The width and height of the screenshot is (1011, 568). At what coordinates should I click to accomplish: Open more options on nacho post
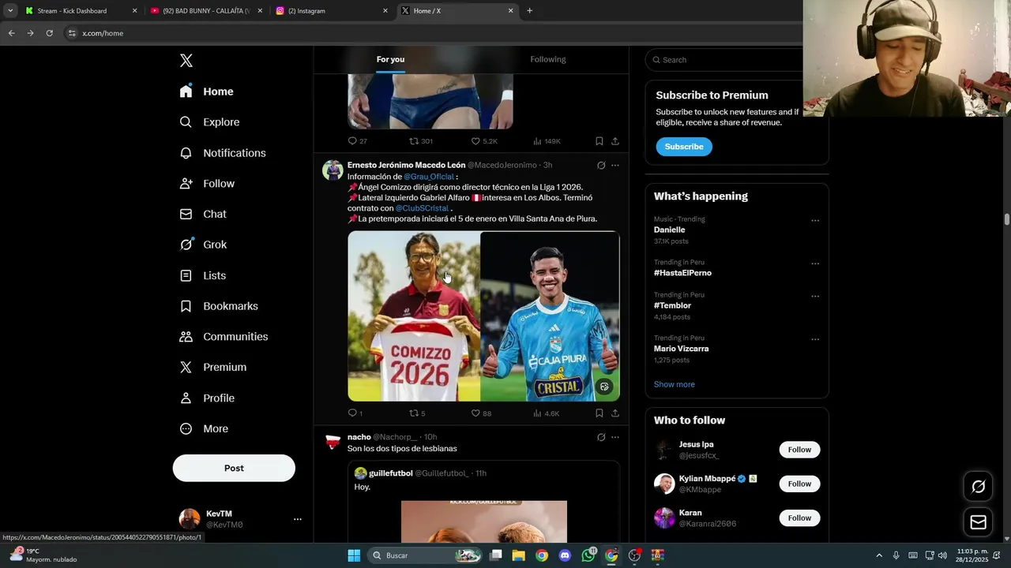click(615, 438)
